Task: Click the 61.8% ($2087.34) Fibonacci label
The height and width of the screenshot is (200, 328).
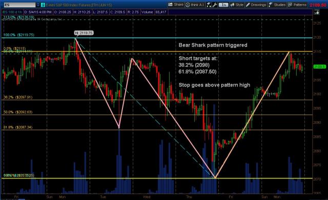Action: click(x=18, y=127)
